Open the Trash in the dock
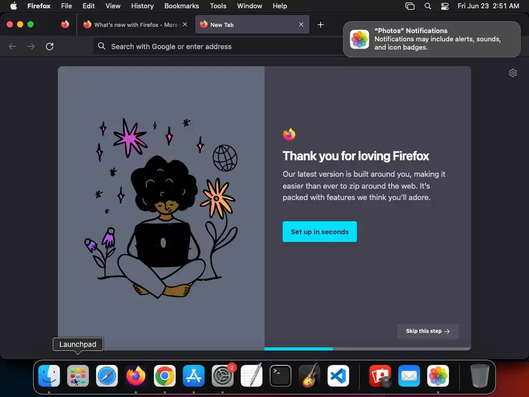 click(x=480, y=376)
